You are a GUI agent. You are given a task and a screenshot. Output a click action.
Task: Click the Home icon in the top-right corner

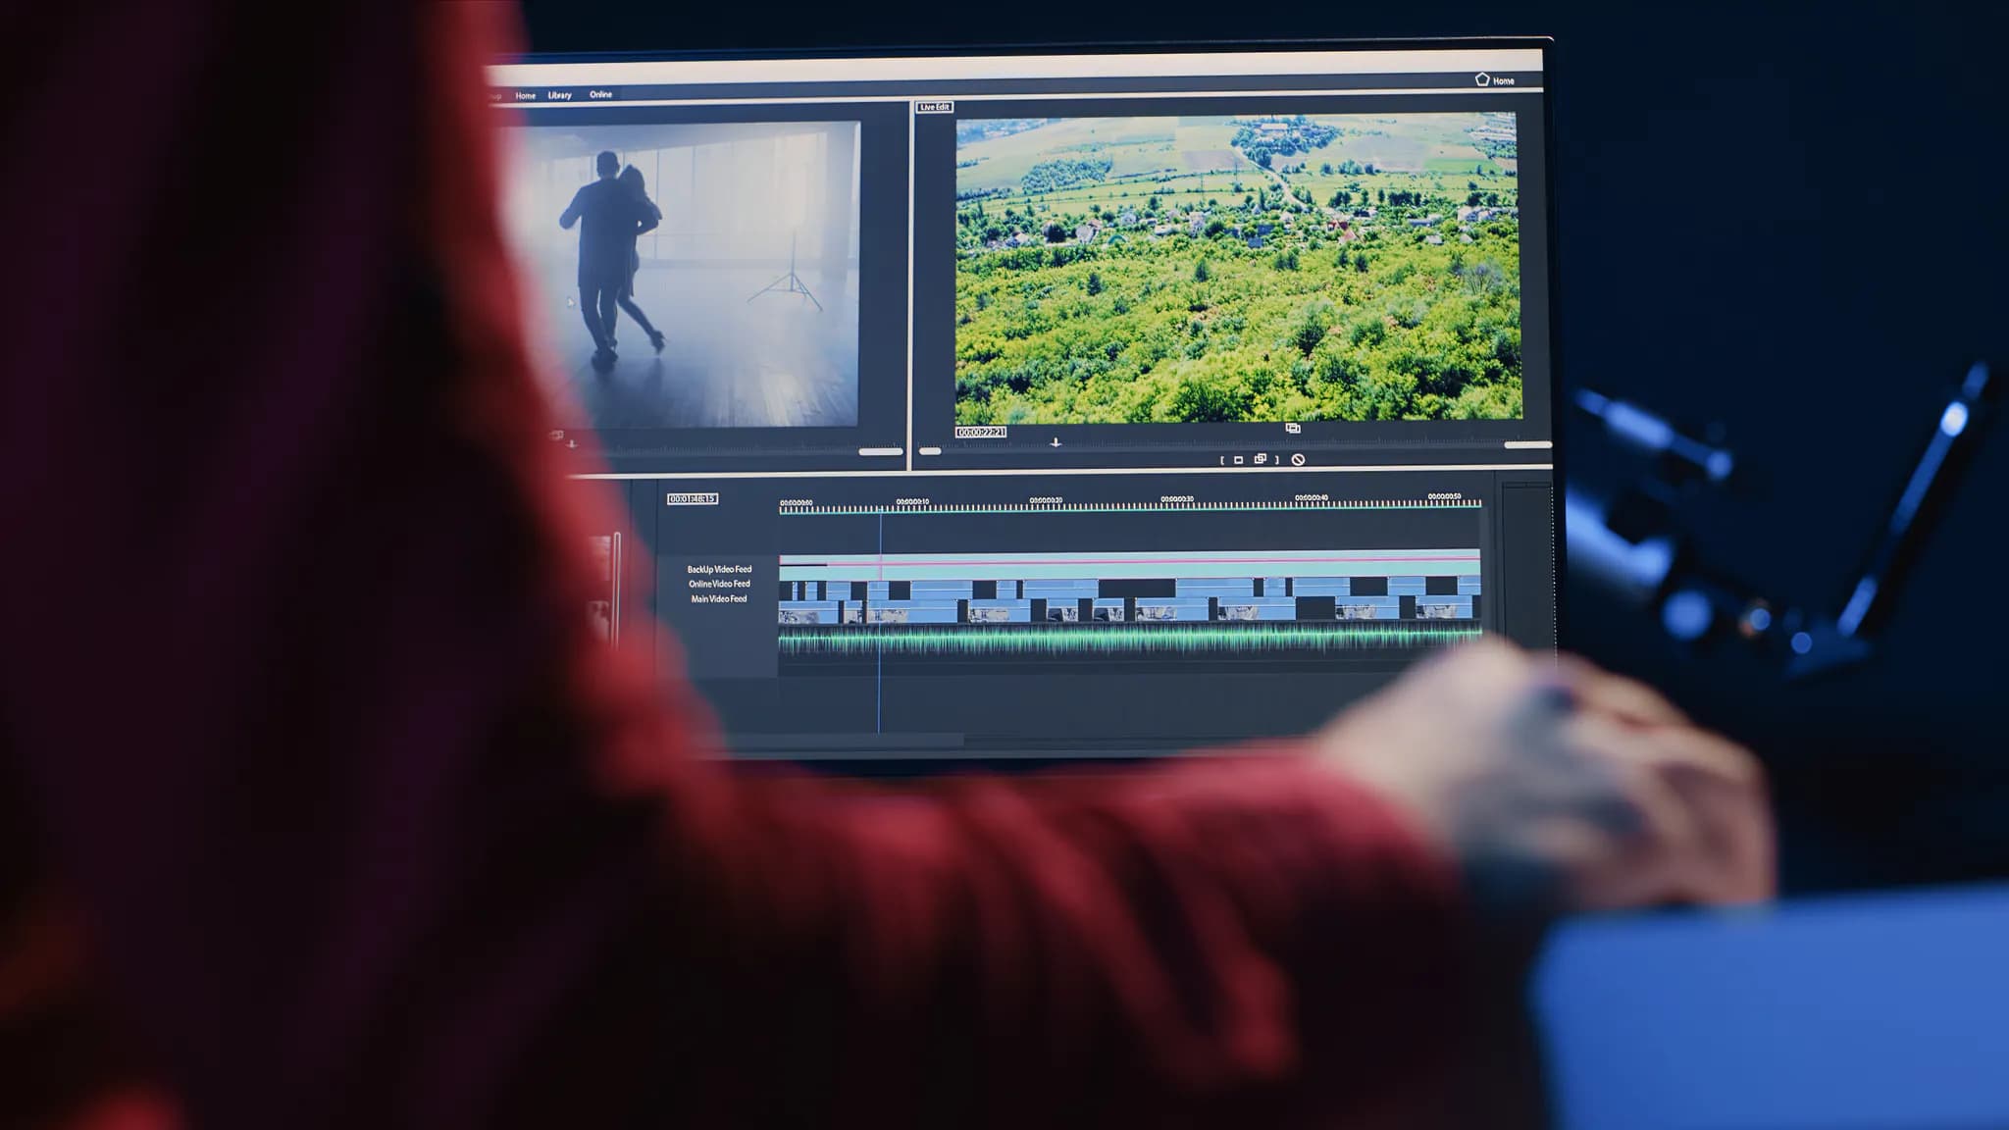tap(1482, 79)
